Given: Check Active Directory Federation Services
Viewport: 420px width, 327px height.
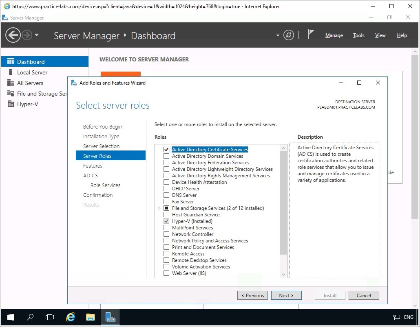Looking at the screenshot, I should [166, 162].
